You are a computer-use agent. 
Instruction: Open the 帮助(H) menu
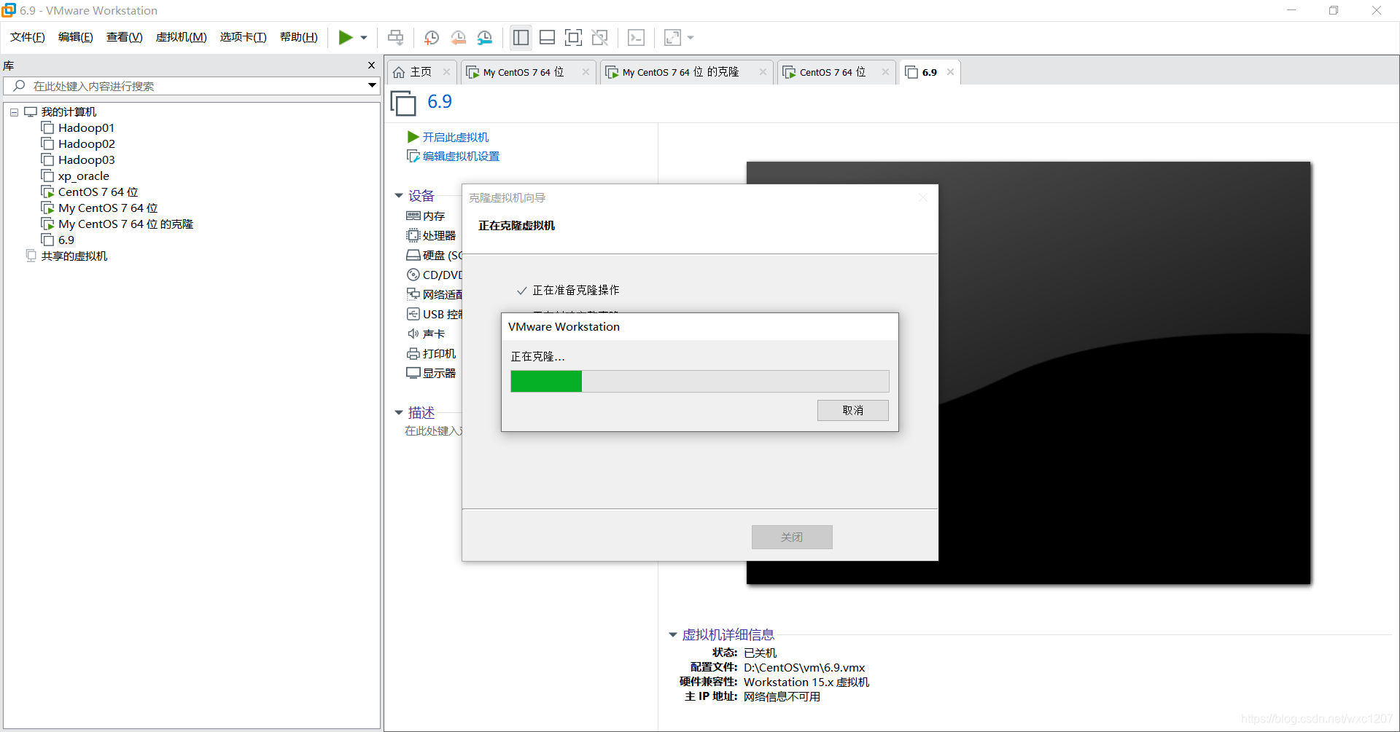pos(299,37)
